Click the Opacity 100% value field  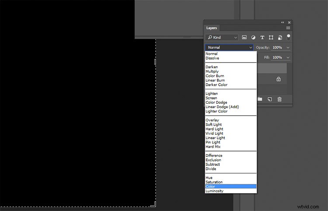(x=277, y=48)
